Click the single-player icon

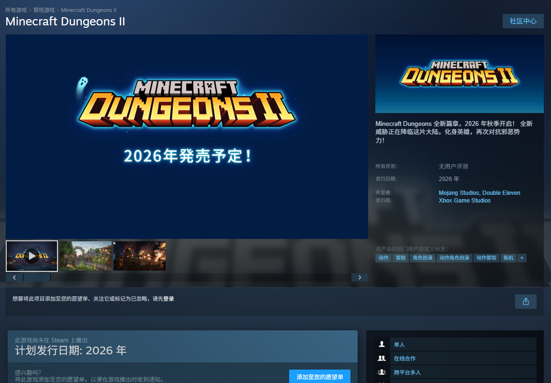tap(382, 344)
